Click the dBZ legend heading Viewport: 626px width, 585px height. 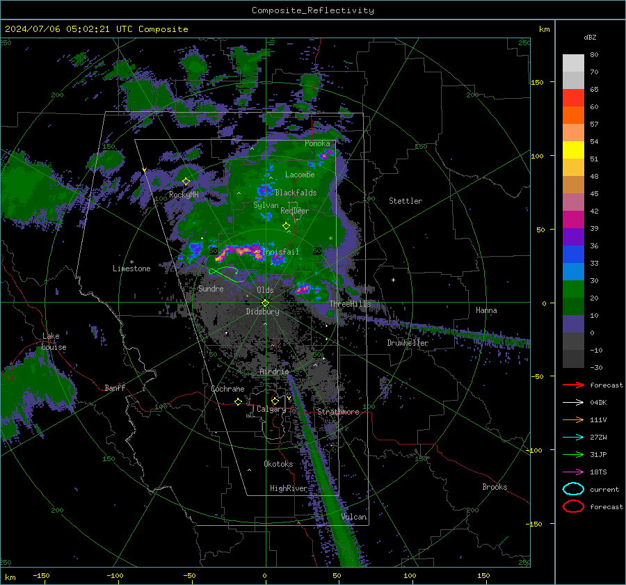click(x=590, y=37)
